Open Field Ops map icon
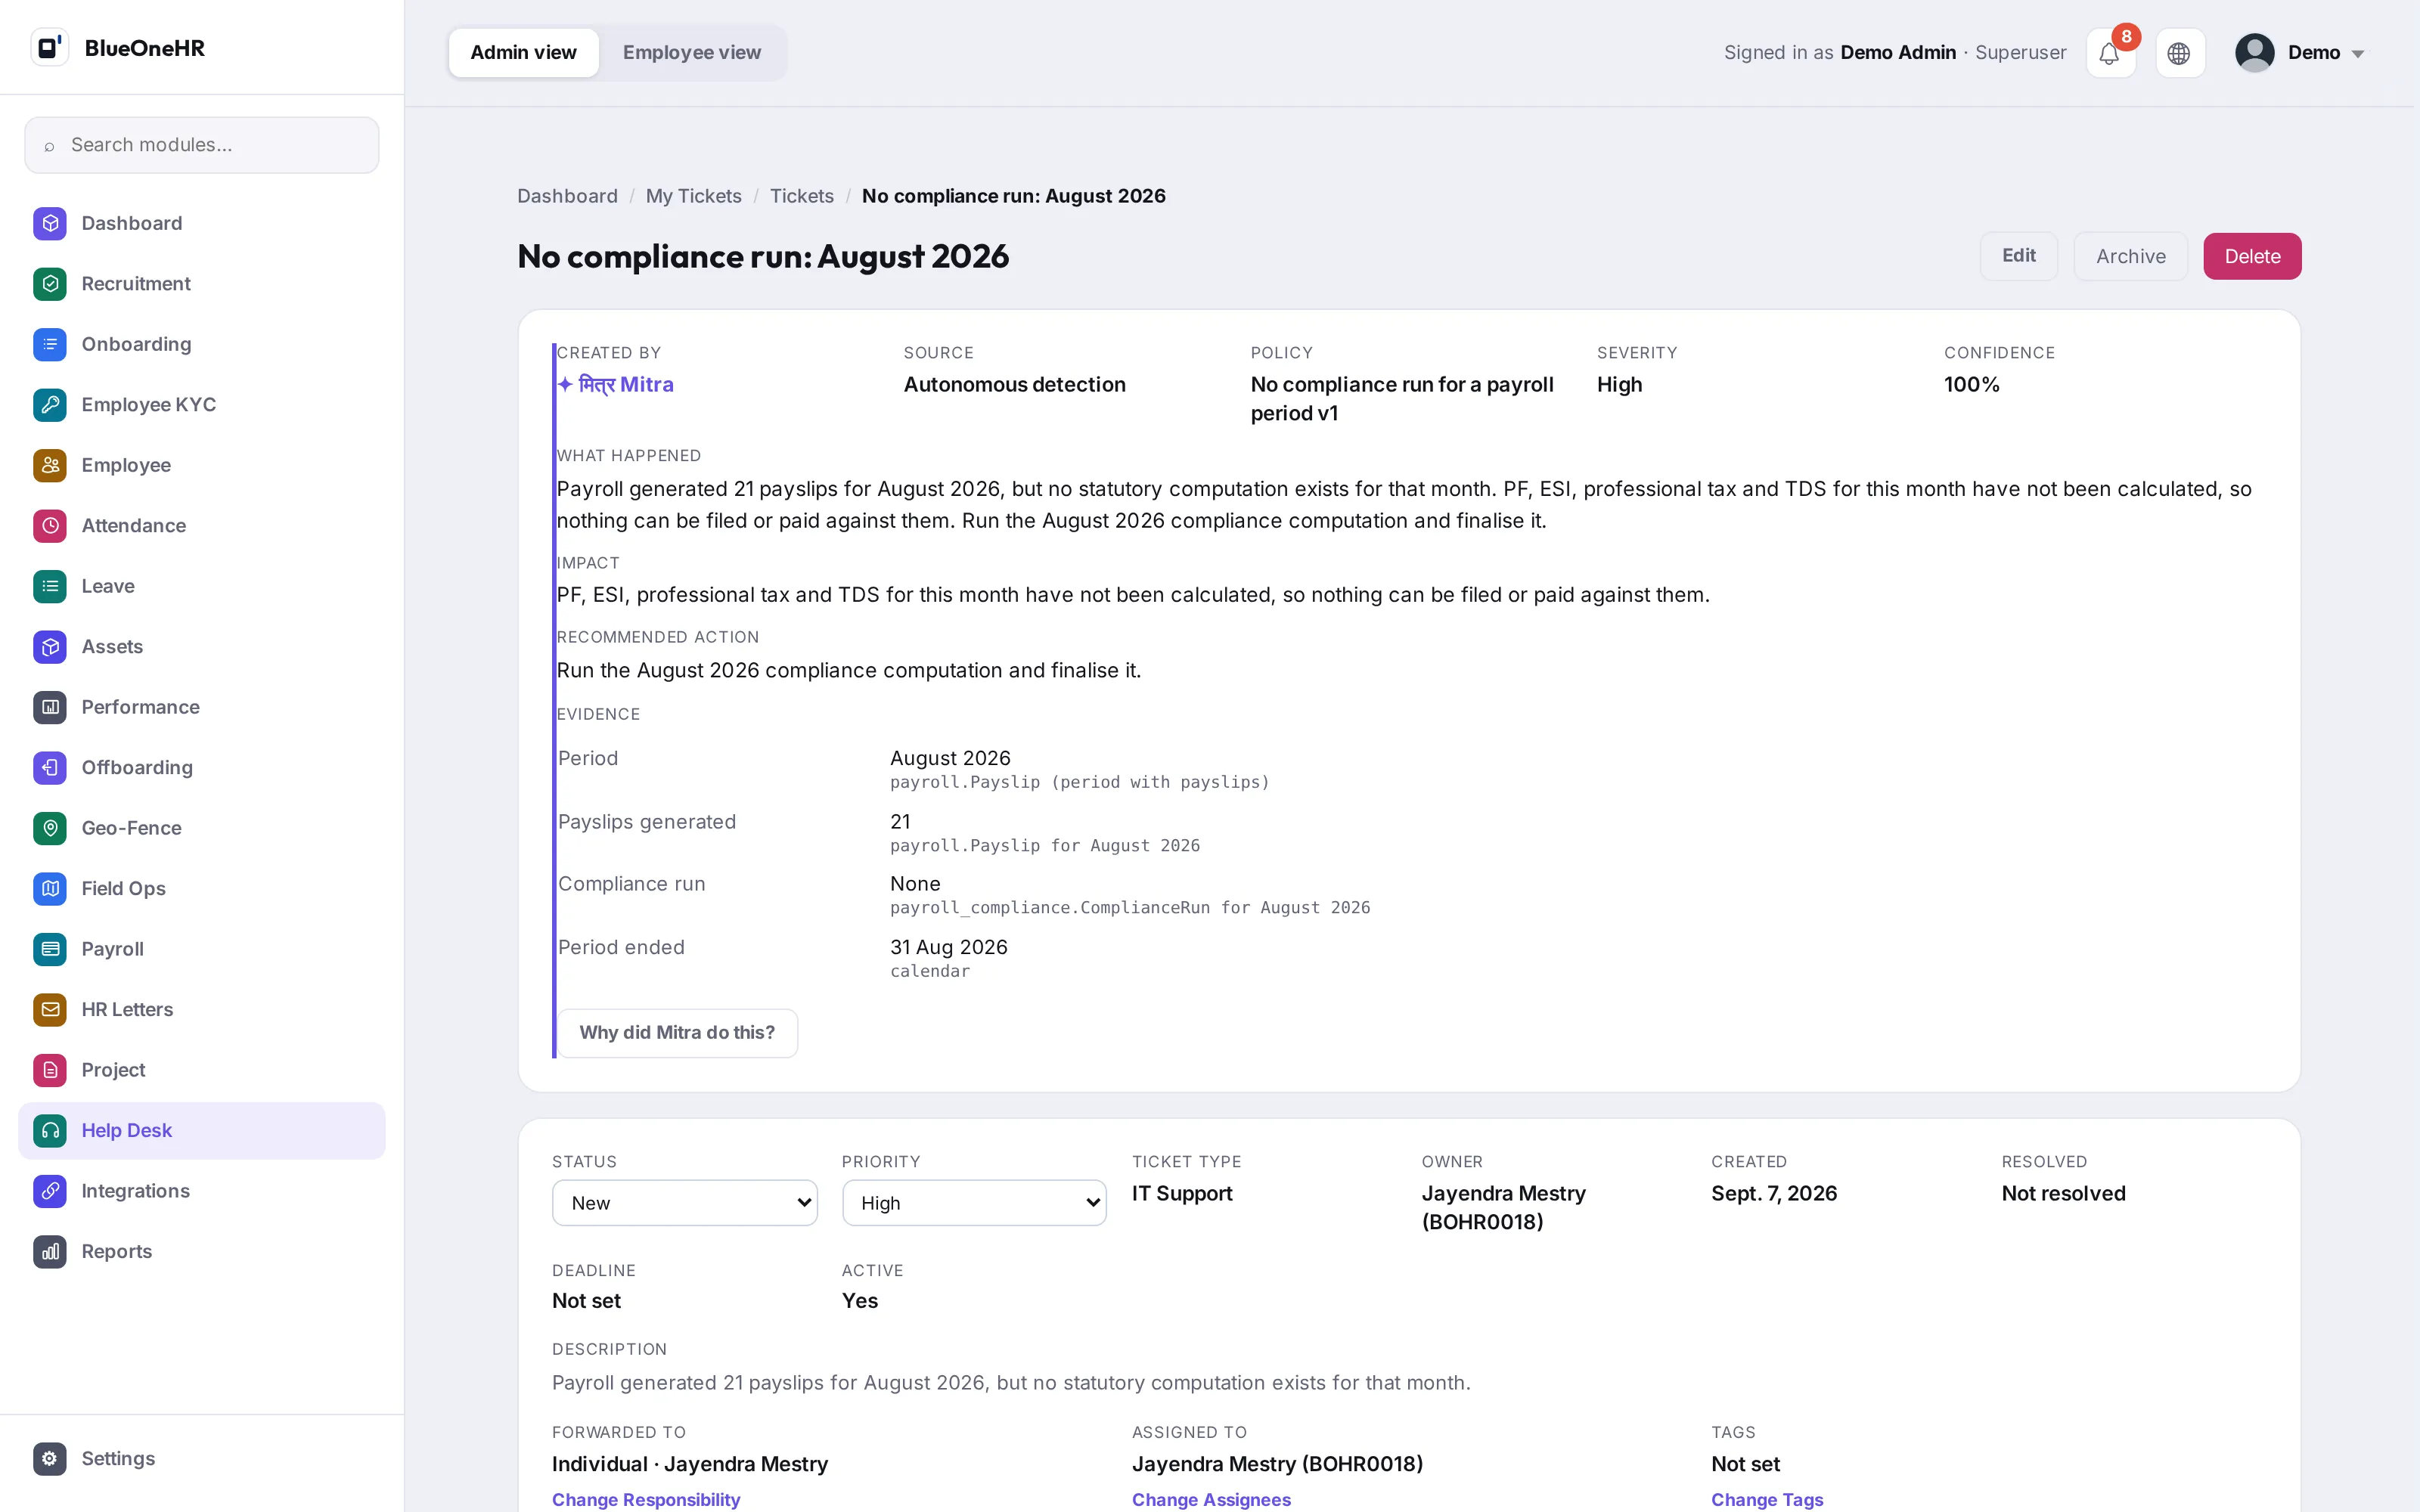 point(50,889)
